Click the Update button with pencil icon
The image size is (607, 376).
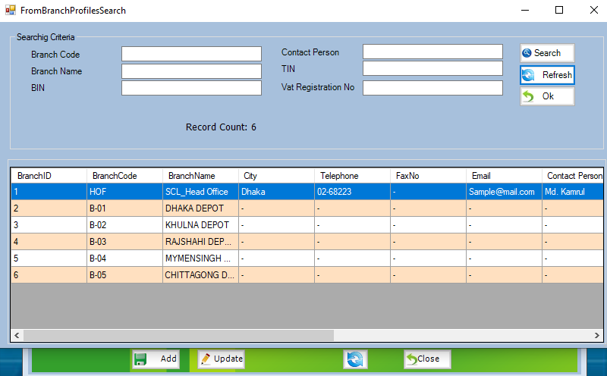[221, 359]
